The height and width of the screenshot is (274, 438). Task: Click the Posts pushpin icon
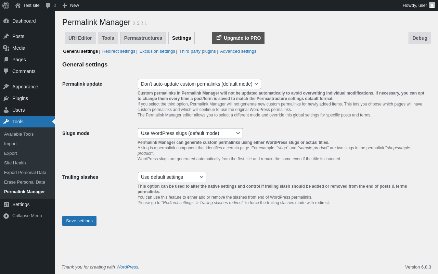tap(6, 36)
